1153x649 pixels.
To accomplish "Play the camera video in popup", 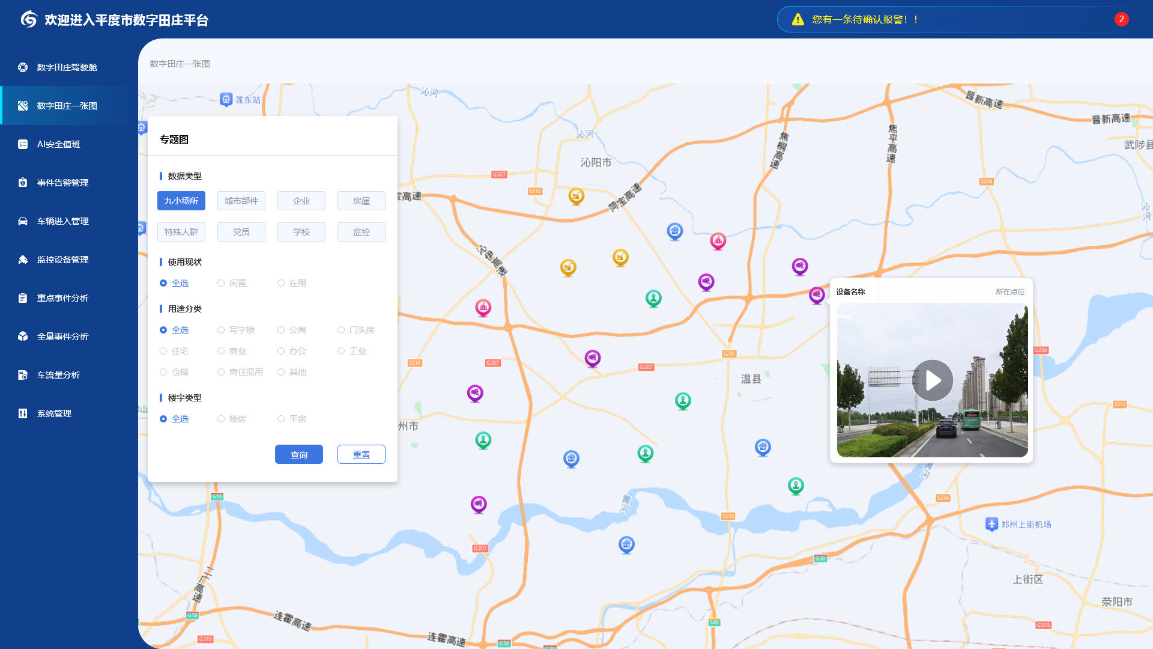I will pos(933,380).
